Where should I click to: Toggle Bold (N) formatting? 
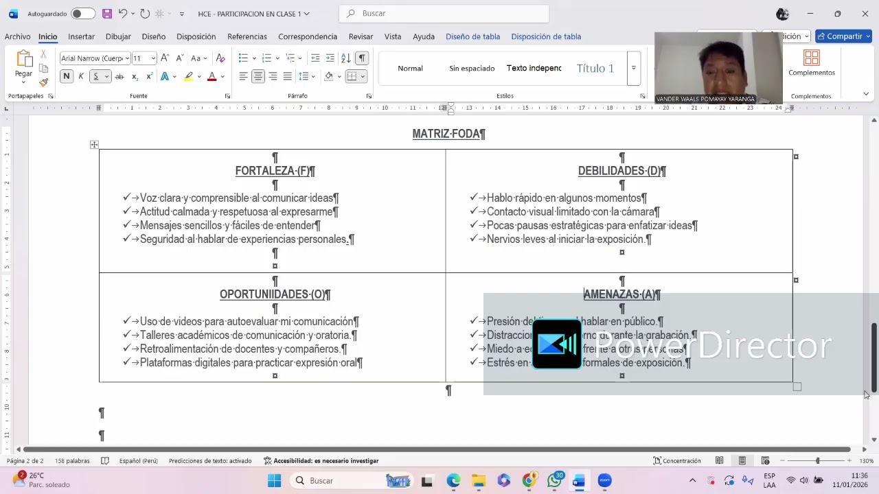tap(67, 76)
